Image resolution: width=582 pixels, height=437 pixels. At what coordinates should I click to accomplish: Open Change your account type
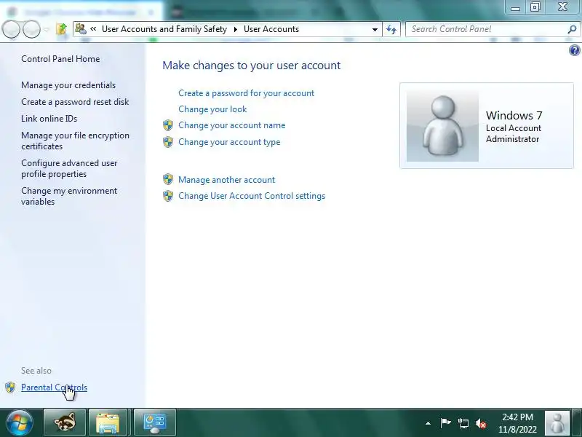229,142
